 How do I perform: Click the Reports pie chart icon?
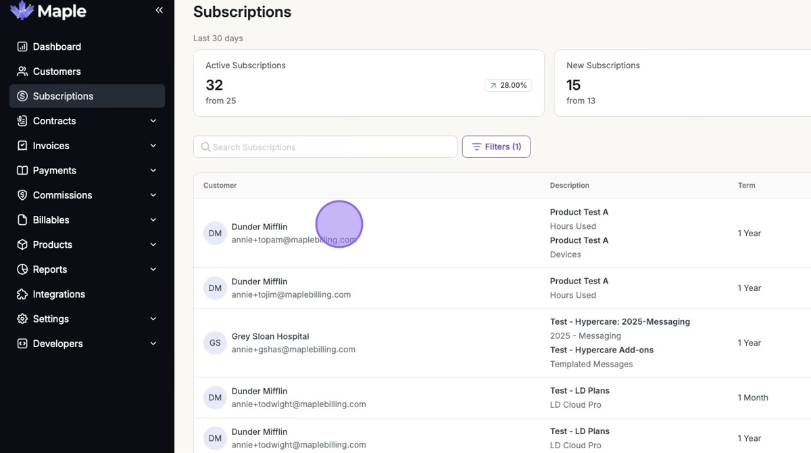point(22,269)
